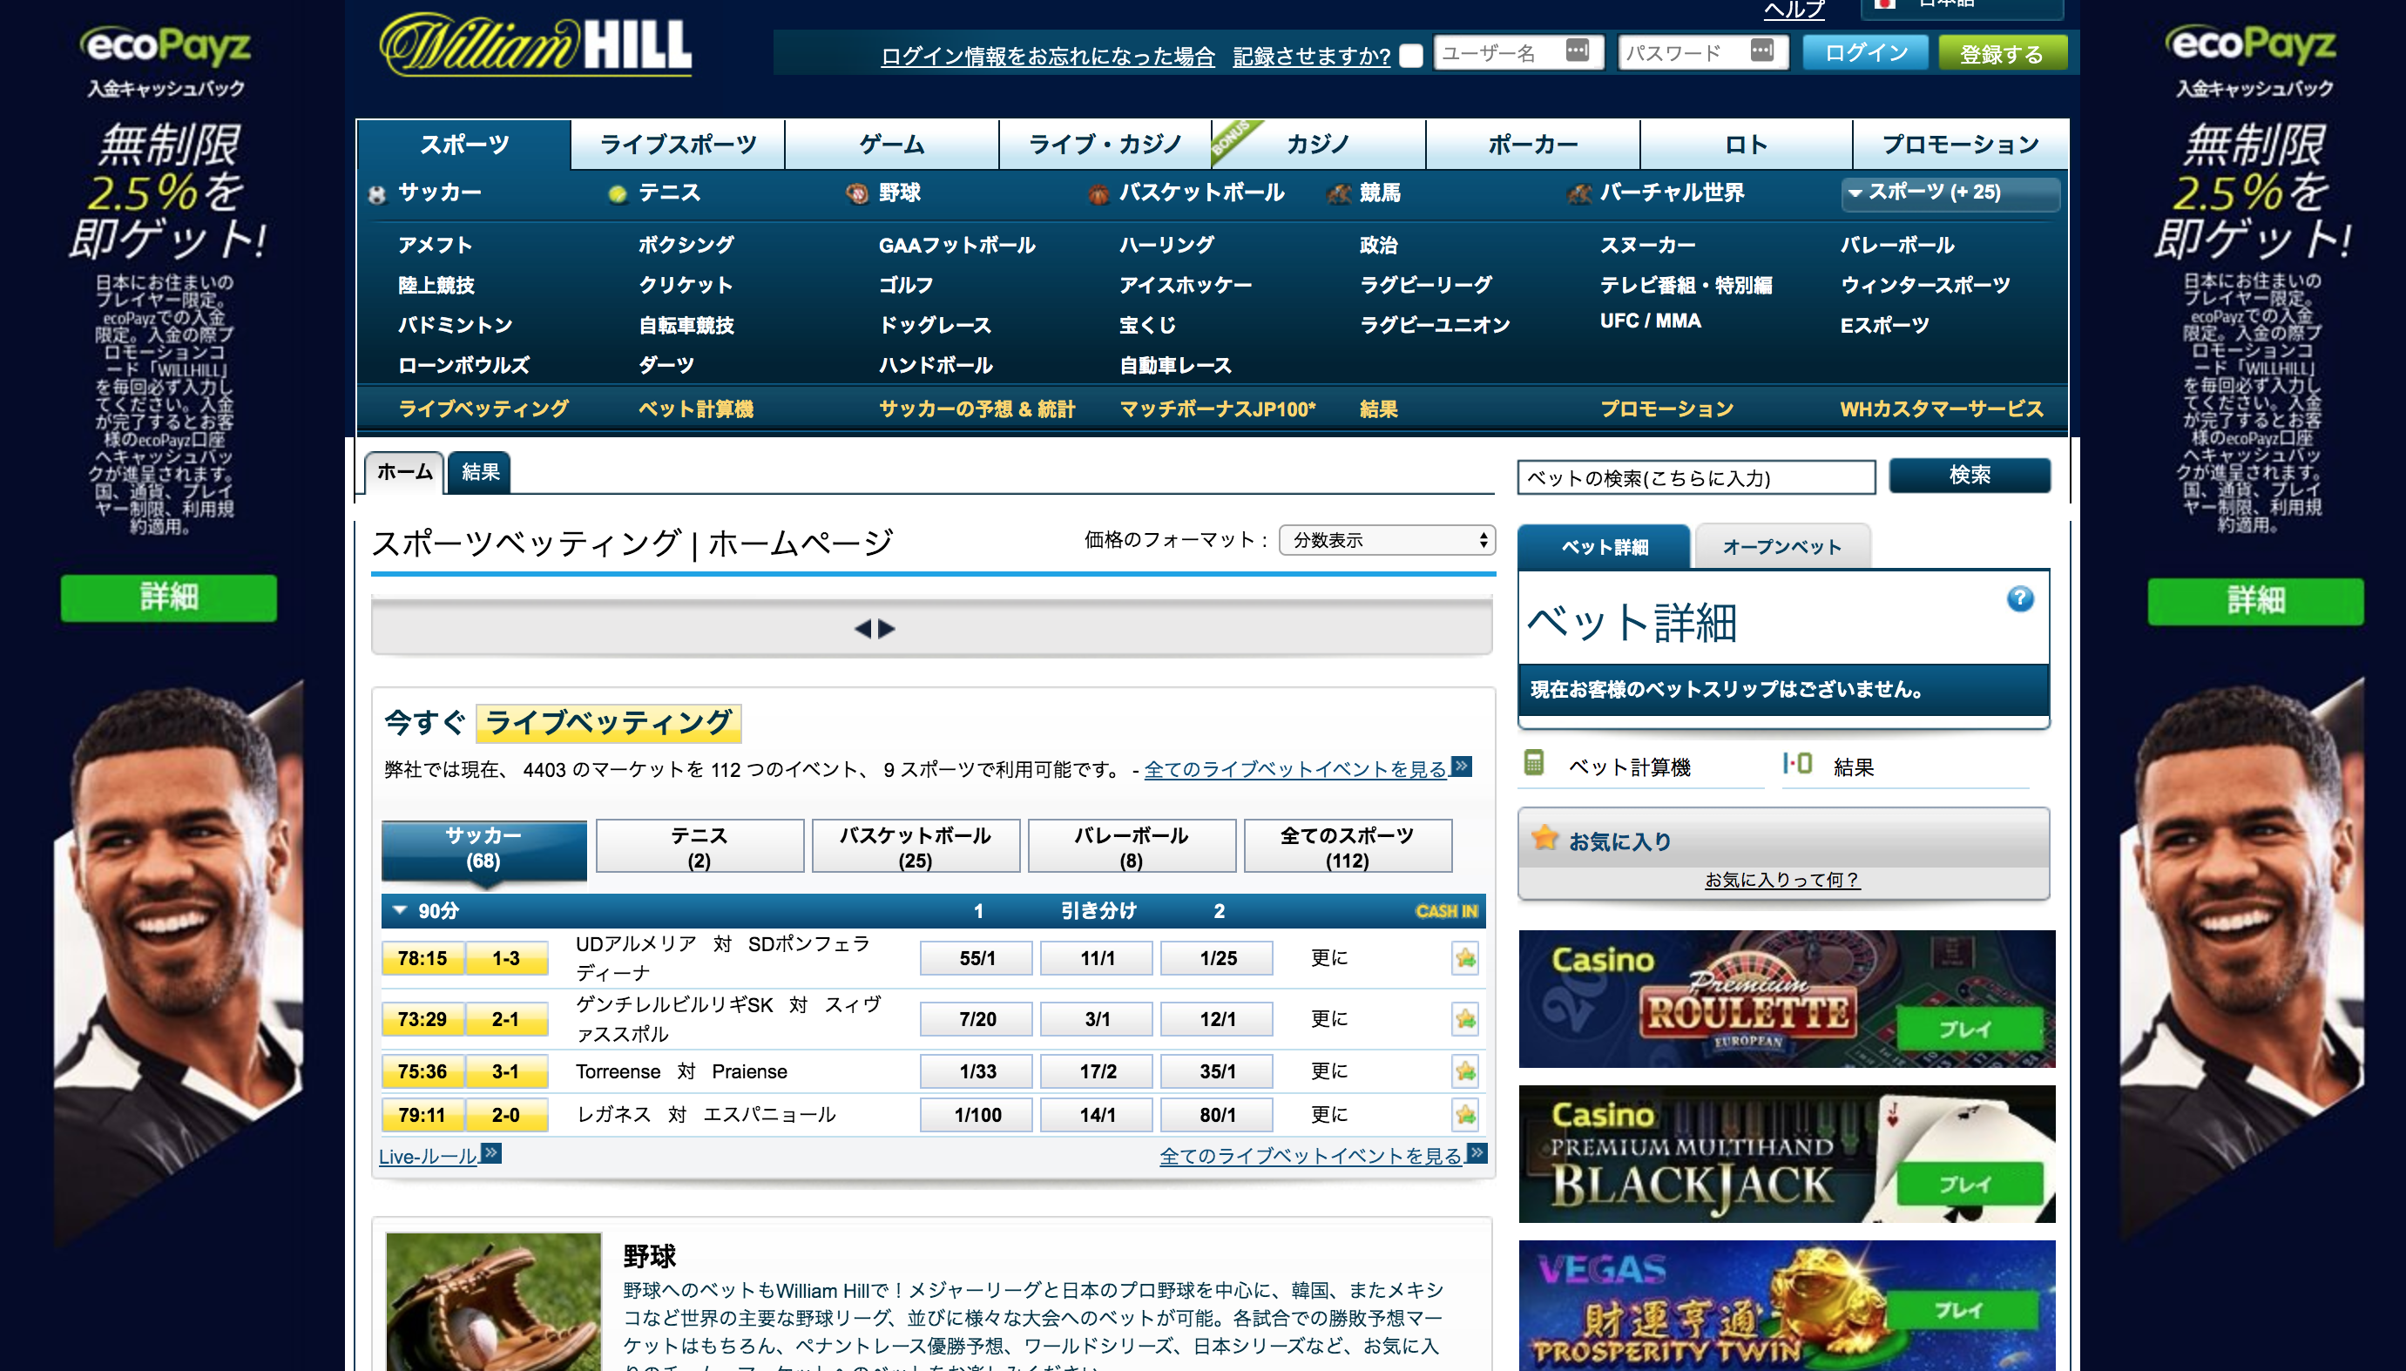Click the blue help question mark icon in ベット詳細
Viewport: 2406px width, 1371px height.
2020,599
